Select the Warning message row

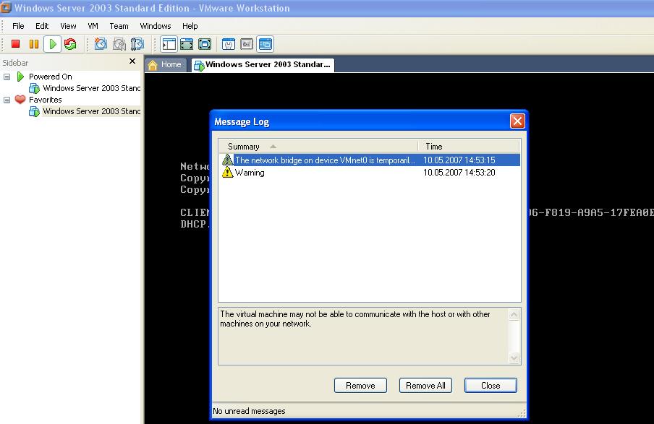point(370,173)
